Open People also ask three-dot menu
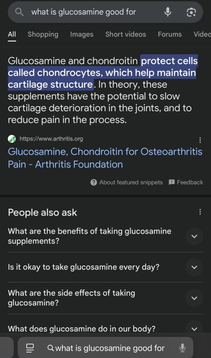Image resolution: width=211 pixels, height=358 pixels. point(200,212)
